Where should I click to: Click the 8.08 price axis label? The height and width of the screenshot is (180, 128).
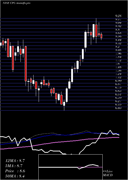click(x=118, y=50)
